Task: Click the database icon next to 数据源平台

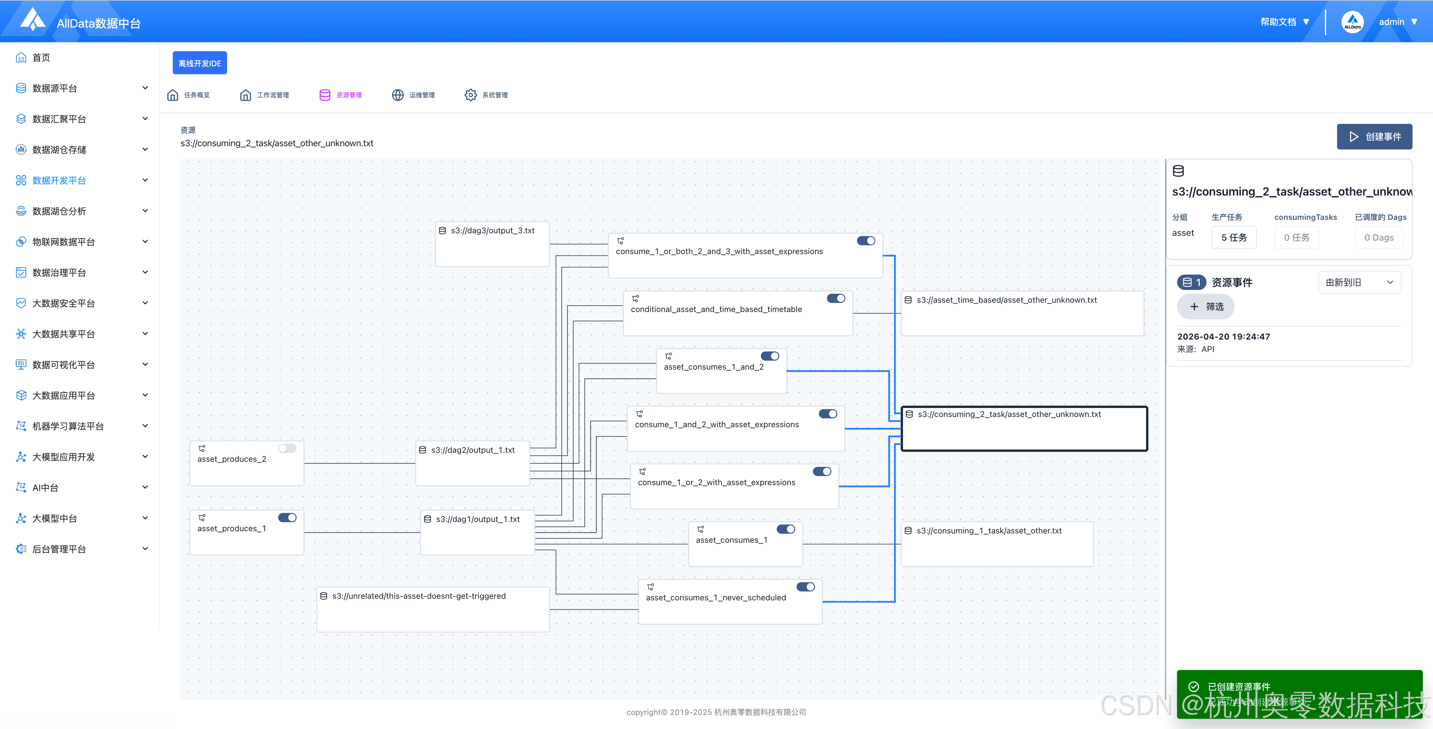Action: tap(21, 88)
